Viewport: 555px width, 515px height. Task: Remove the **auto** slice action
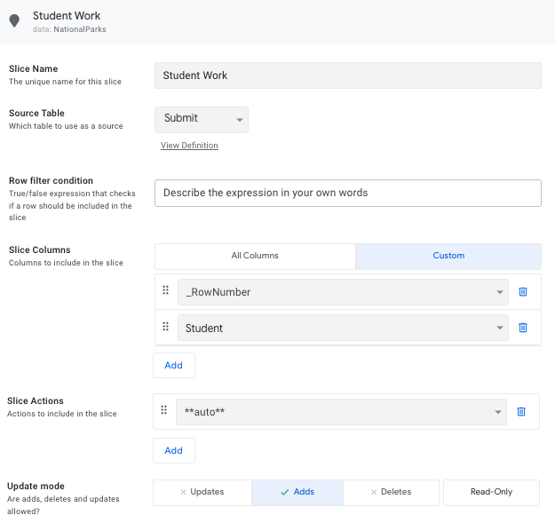click(521, 412)
